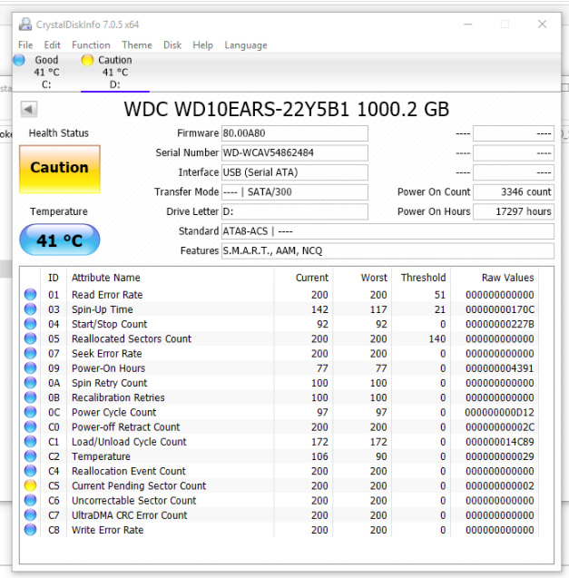Click the Power On Hours value box
The image size is (569, 578).
(514, 211)
